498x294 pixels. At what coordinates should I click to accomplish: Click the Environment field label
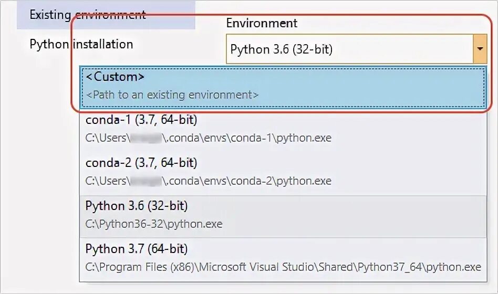262,23
